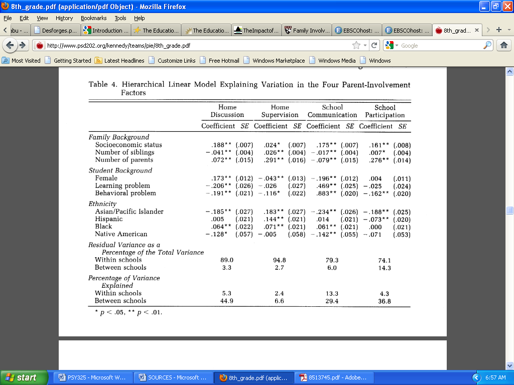Expand hidden system tray icons
This screenshot has height=385, width=514.
pos(477,377)
